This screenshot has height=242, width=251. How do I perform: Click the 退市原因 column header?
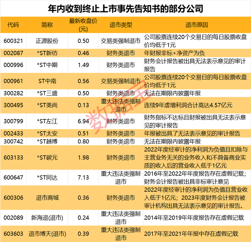(197, 25)
